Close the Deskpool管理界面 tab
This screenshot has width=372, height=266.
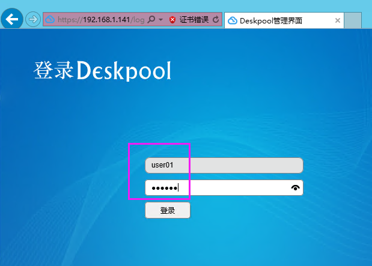point(338,20)
